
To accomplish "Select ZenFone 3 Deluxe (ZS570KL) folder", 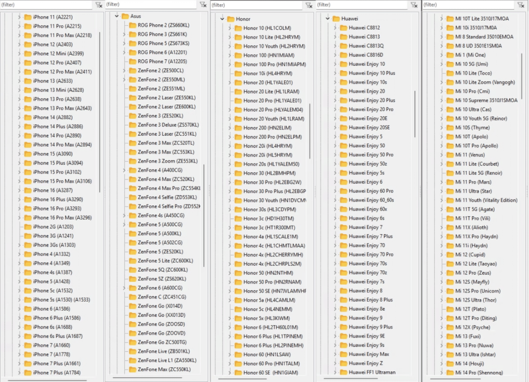I will coord(168,125).
